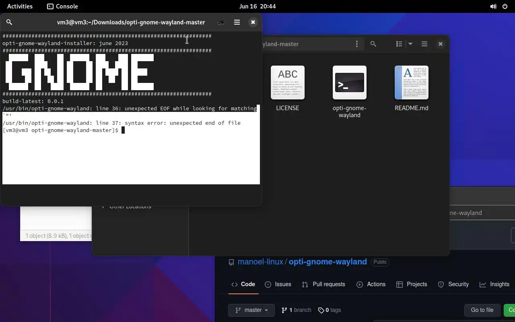Open the Activities overview

20,6
